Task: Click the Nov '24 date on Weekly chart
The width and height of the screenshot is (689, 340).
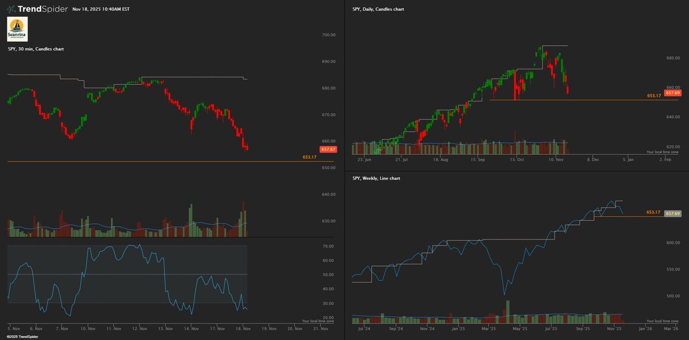Action: coord(428,330)
